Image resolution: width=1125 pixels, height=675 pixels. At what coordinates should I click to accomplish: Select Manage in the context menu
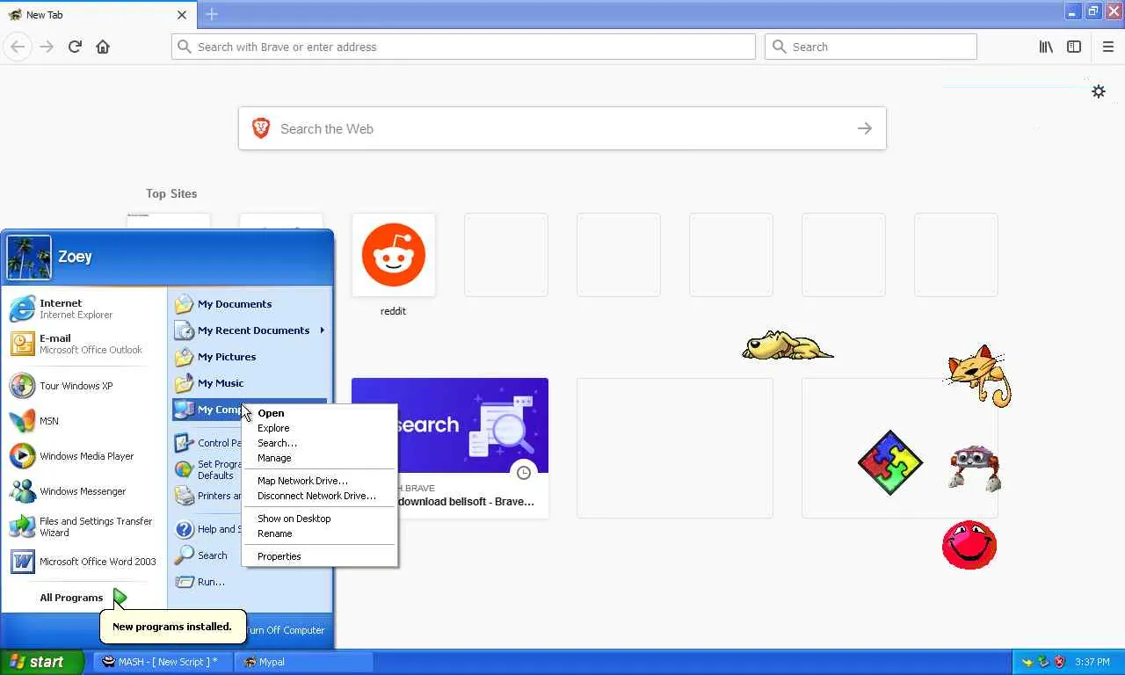320,458
